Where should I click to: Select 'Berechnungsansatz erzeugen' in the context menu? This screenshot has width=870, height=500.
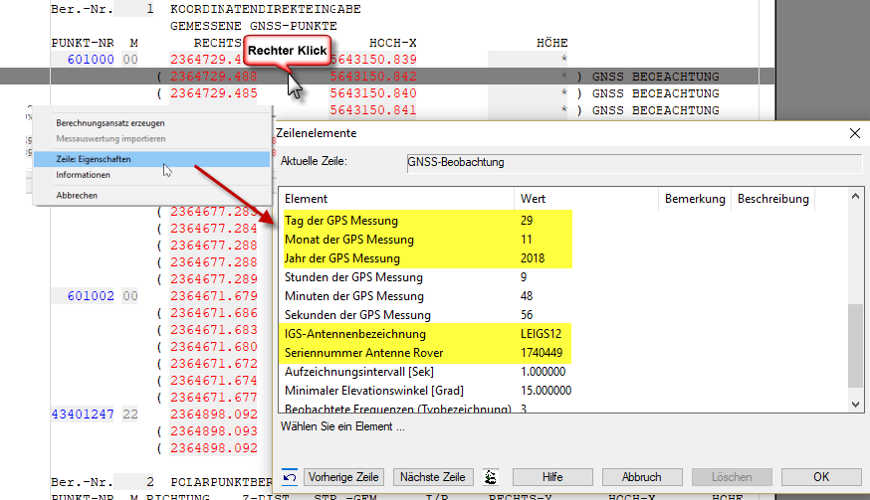point(109,123)
